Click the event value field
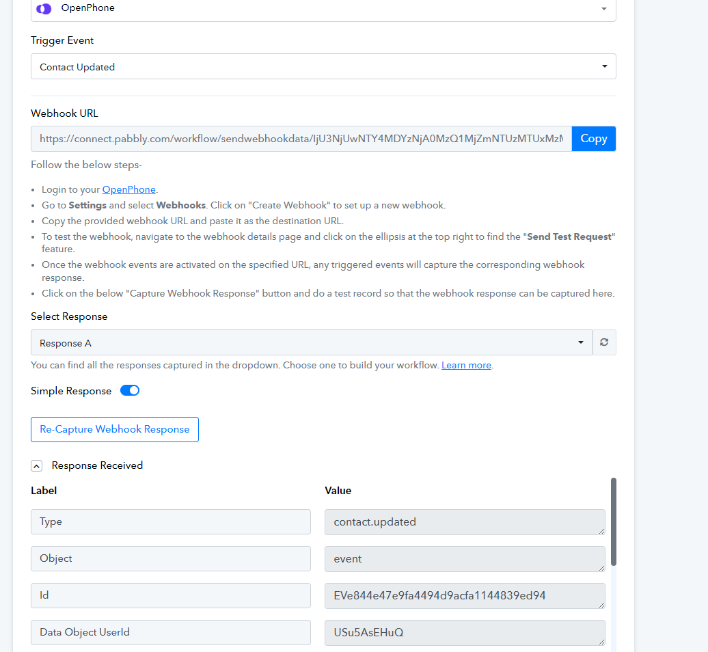Image resolution: width=708 pixels, height=652 pixels. pyautogui.click(x=465, y=559)
